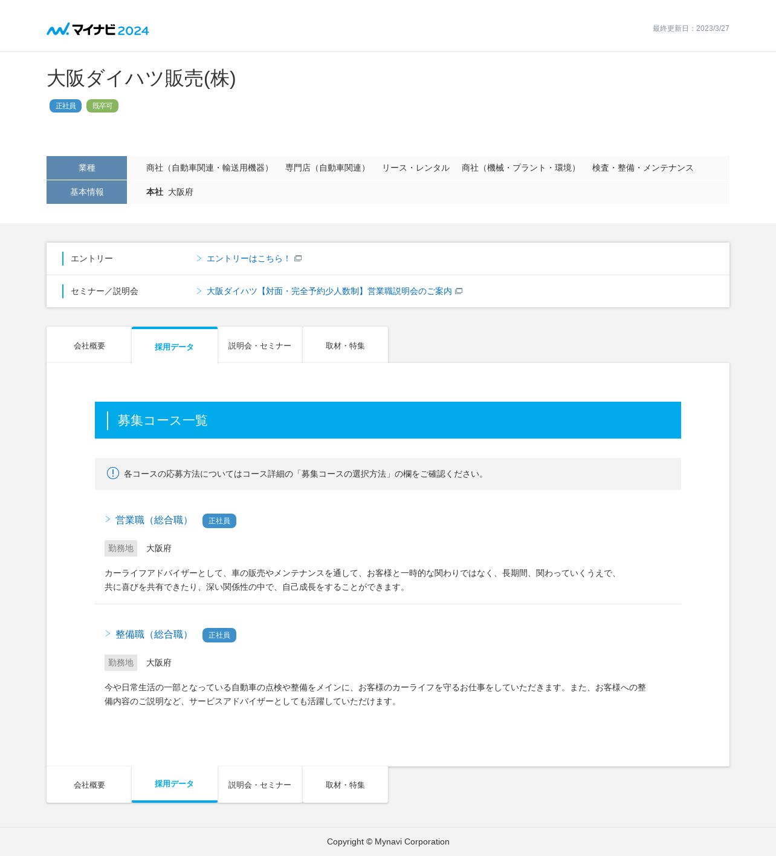Viewport: 776px width, 856px height.
Task: Click the 募集コース一覧 section header
Action: [x=388, y=420]
